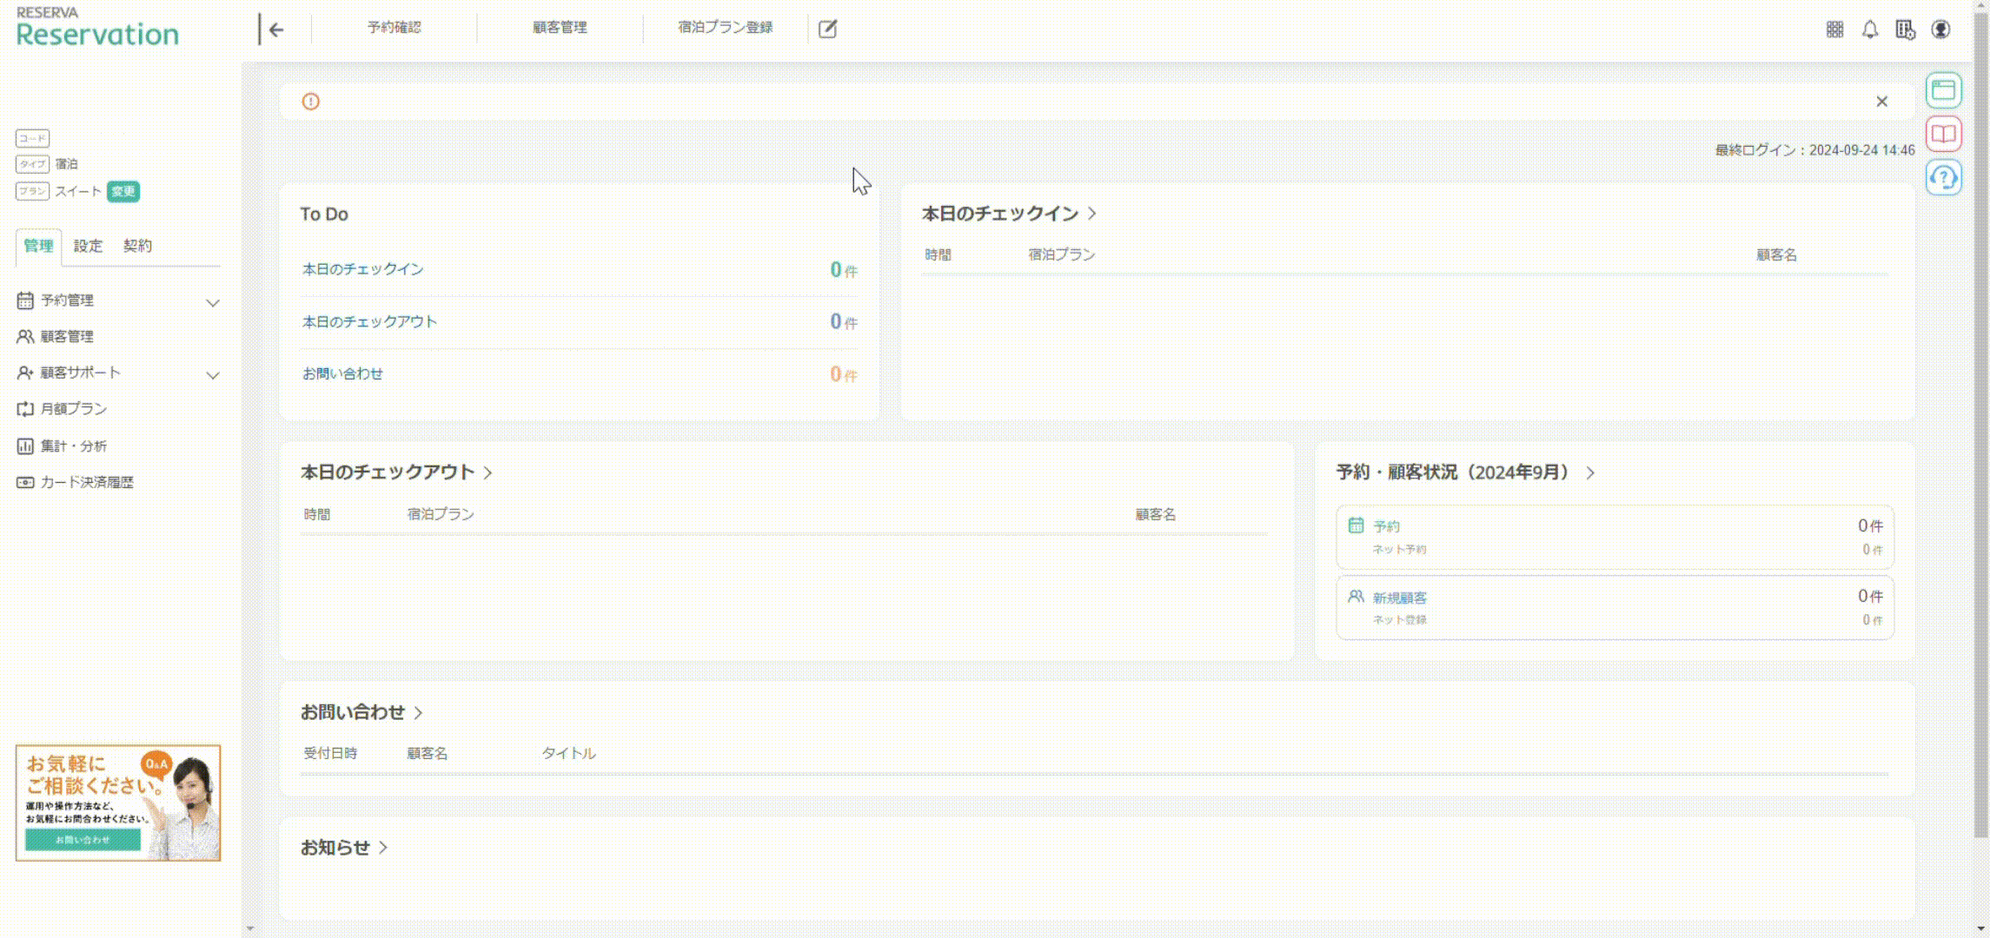Viewport: 1990px width, 938px height.
Task: Click the お問い合わせ button in support banner
Action: click(x=83, y=840)
